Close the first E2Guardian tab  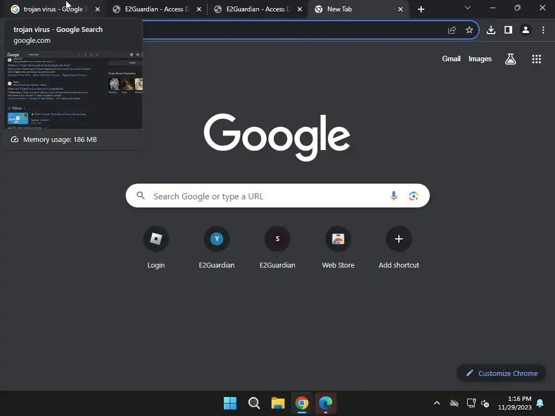pyautogui.click(x=198, y=9)
